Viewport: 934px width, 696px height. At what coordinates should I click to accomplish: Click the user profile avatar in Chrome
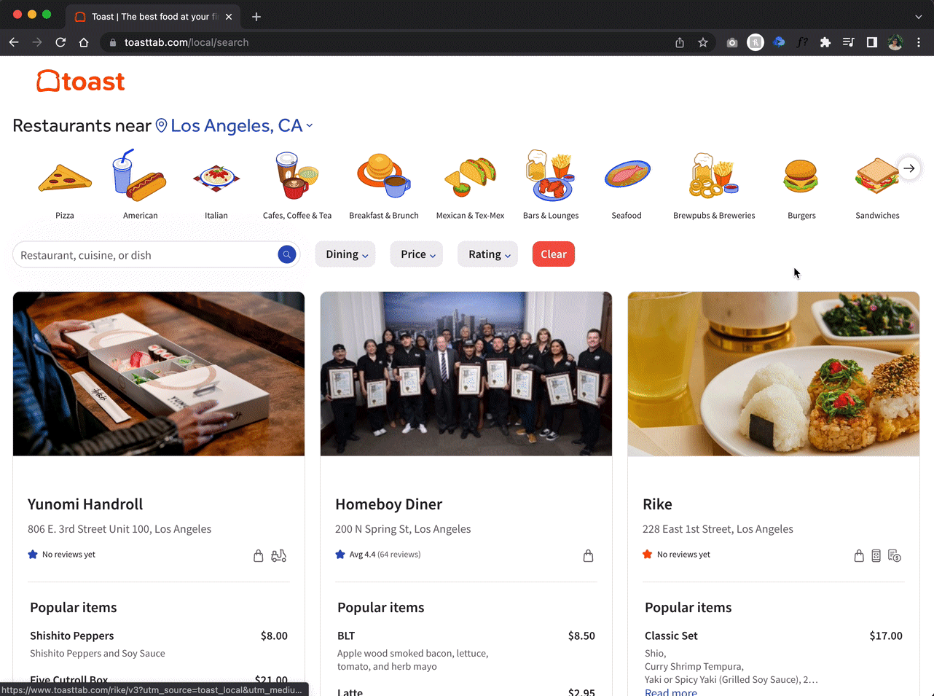tap(895, 42)
